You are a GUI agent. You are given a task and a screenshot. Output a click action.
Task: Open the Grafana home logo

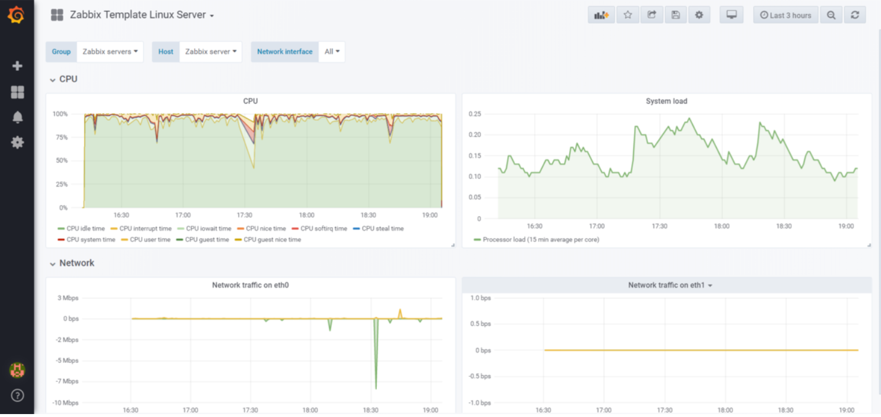pos(17,15)
